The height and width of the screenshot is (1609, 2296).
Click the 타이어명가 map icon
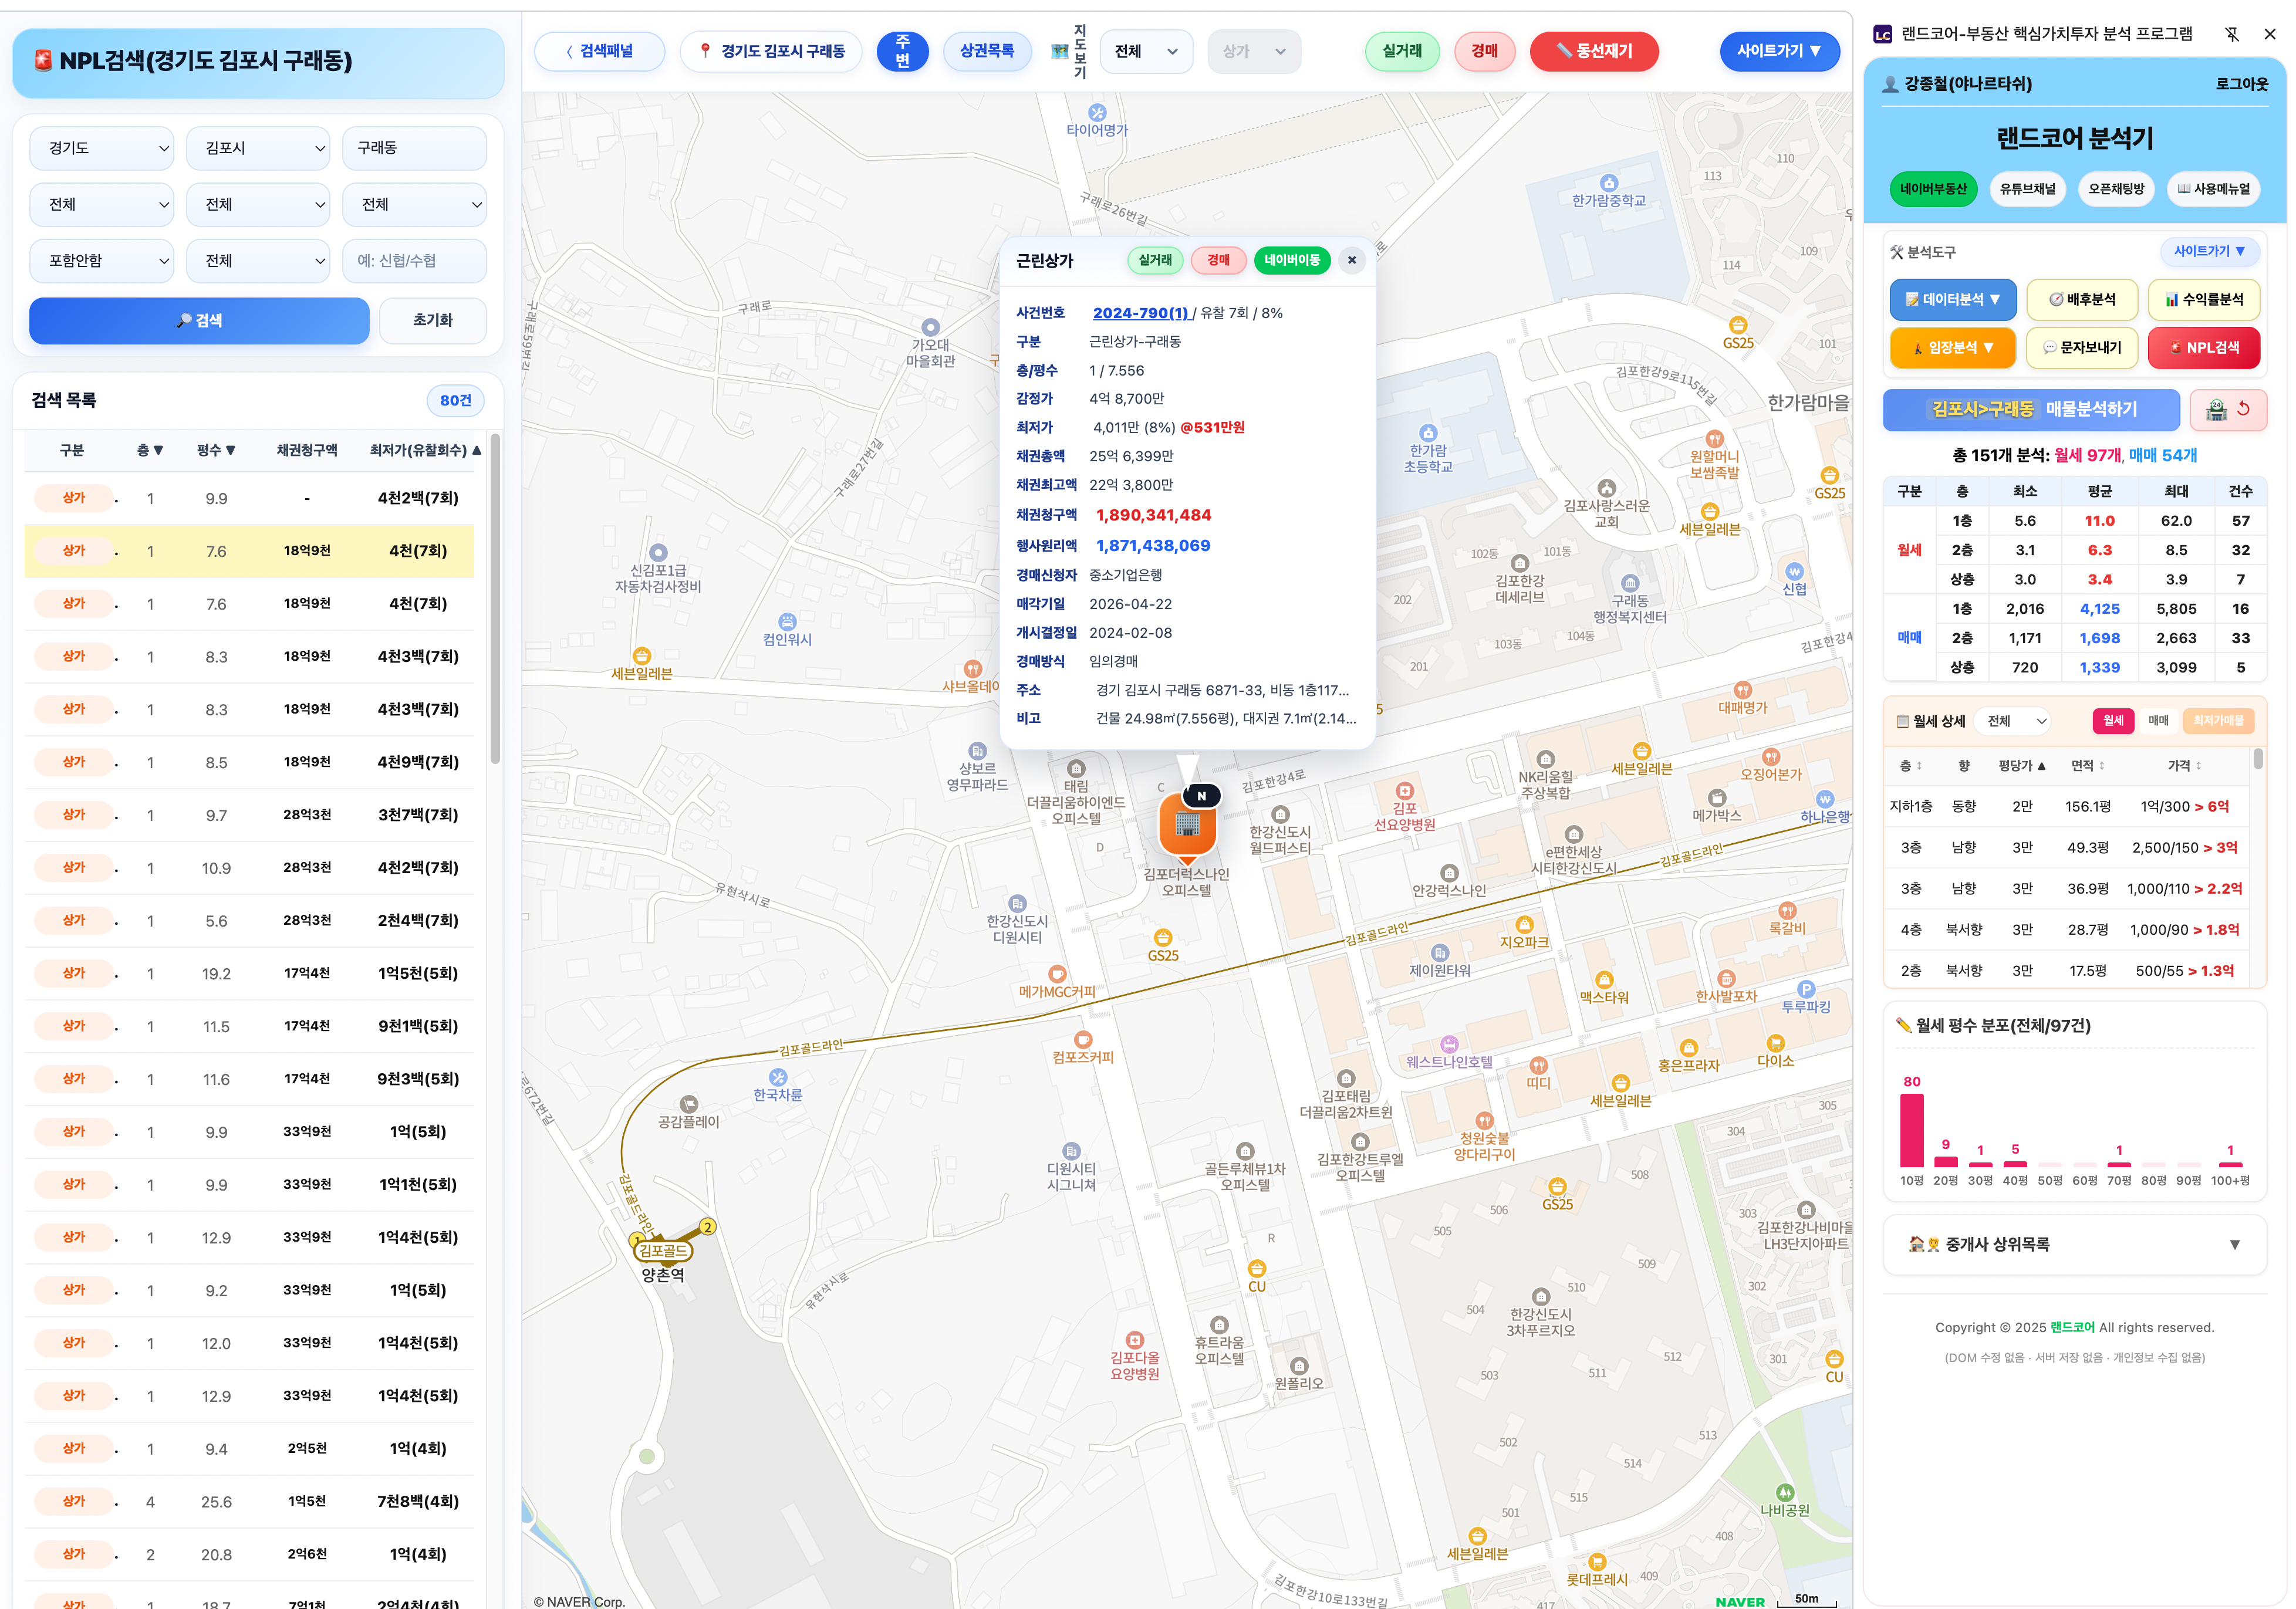click(x=1097, y=113)
